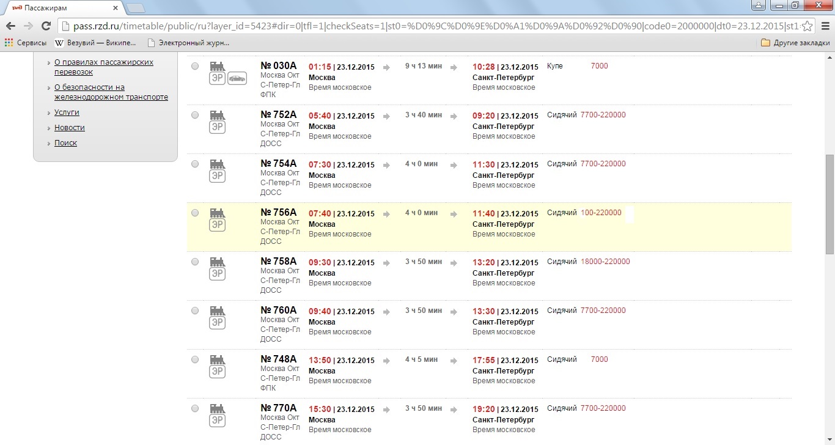Click the vertical page scrollbar thumb

point(829,204)
